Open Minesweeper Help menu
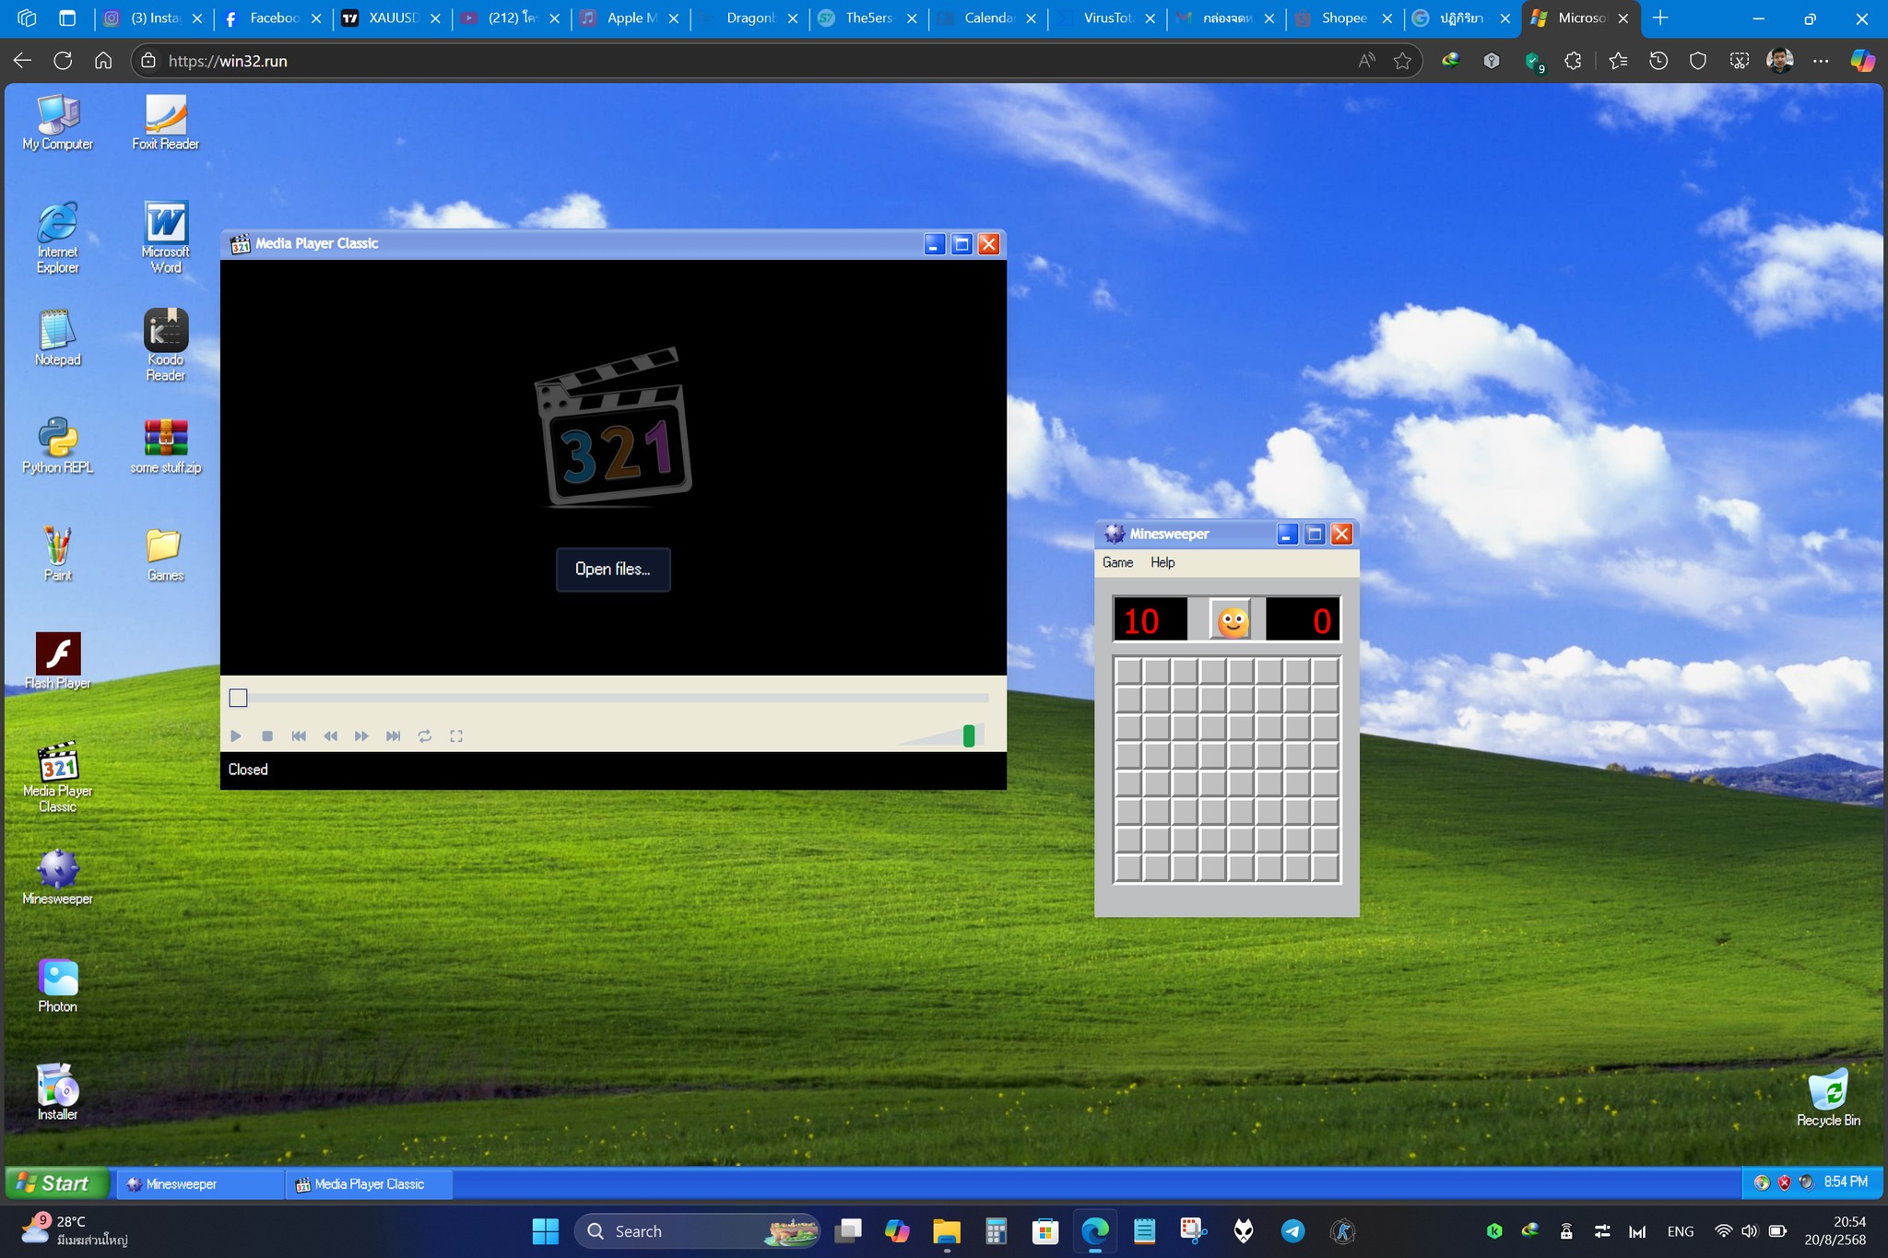Image resolution: width=1888 pixels, height=1258 pixels. click(1162, 562)
